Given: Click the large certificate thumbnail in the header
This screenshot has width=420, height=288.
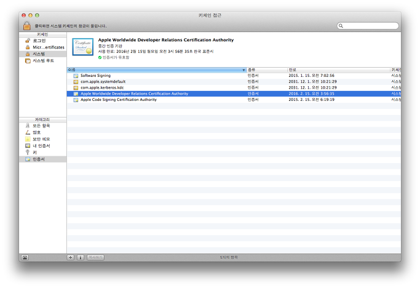Looking at the screenshot, I should tap(83, 47).
